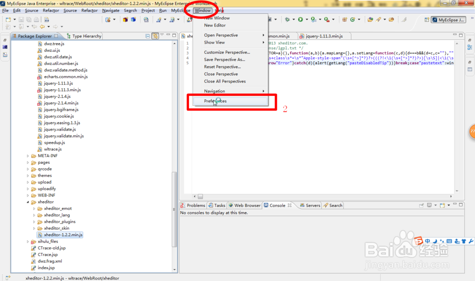Open the File menu
This screenshot has width=475, height=281.
pyautogui.click(x=5, y=10)
